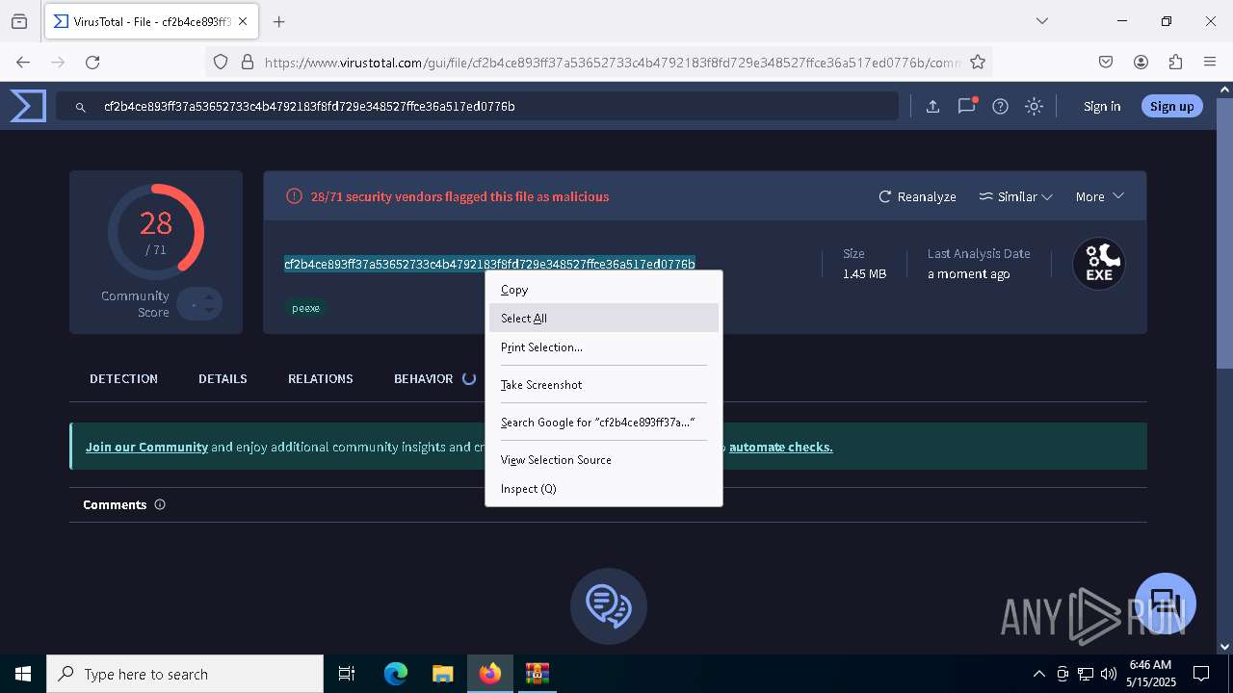This screenshot has height=693, width=1233.
Task: Choose View Selection Source
Action: (604, 460)
